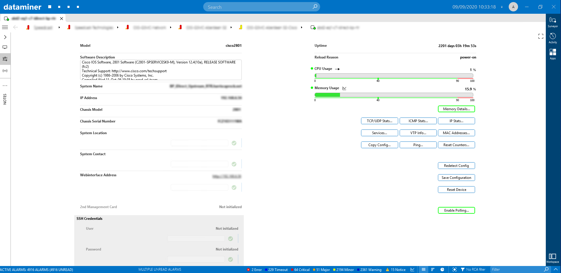Click the Memory Usage gauge bar

[394, 95]
